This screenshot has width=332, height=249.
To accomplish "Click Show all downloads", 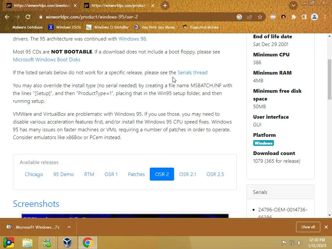I will tap(308, 227).
